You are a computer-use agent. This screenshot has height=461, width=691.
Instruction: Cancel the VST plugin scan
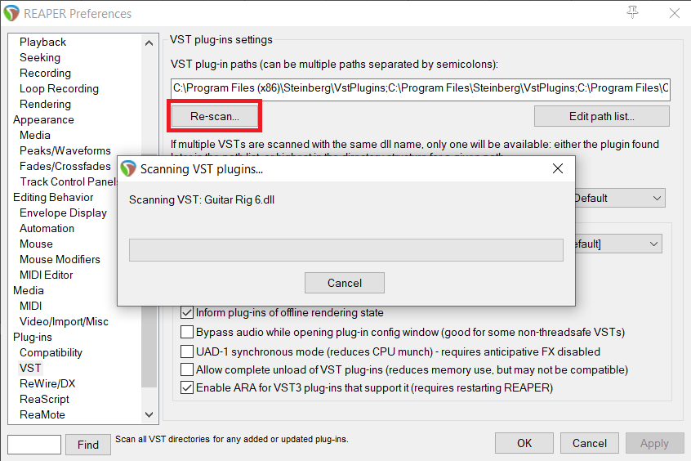pos(344,283)
